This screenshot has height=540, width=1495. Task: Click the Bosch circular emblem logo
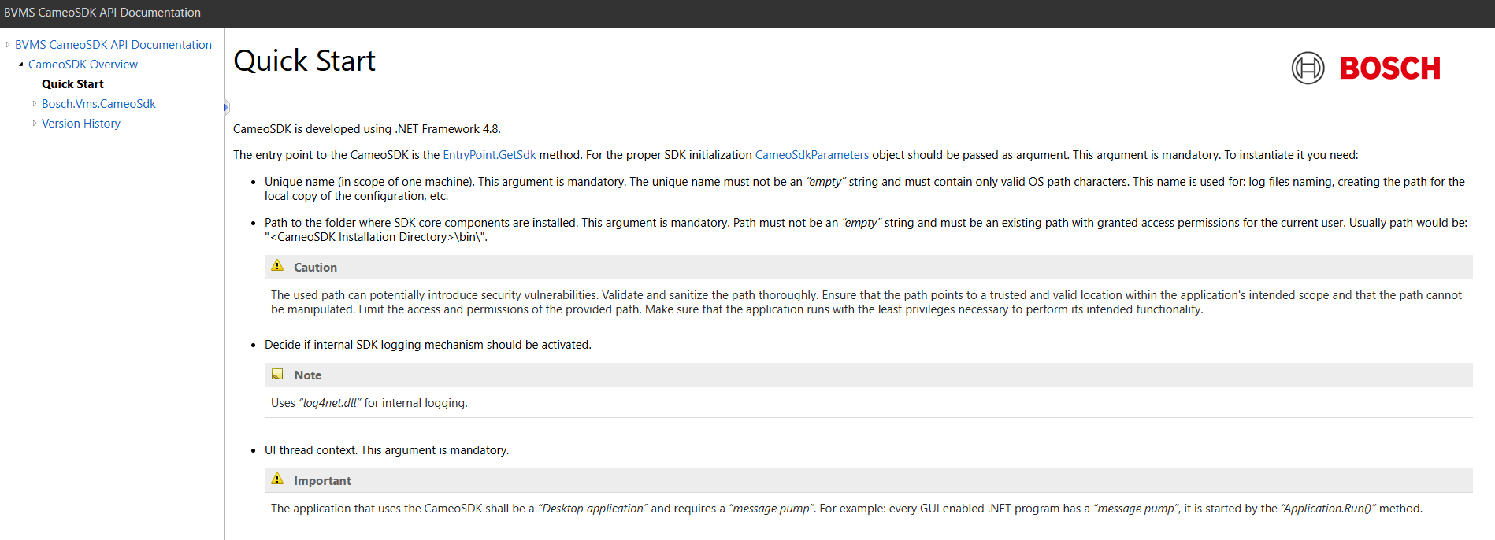tap(1308, 68)
